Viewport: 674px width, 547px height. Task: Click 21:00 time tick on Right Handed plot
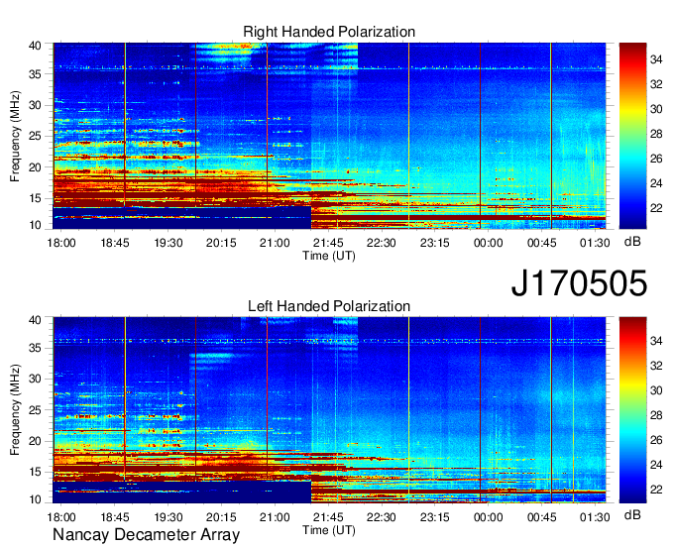click(275, 243)
